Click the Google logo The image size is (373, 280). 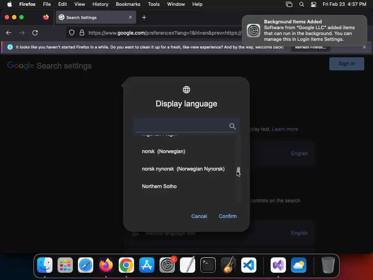[20, 66]
